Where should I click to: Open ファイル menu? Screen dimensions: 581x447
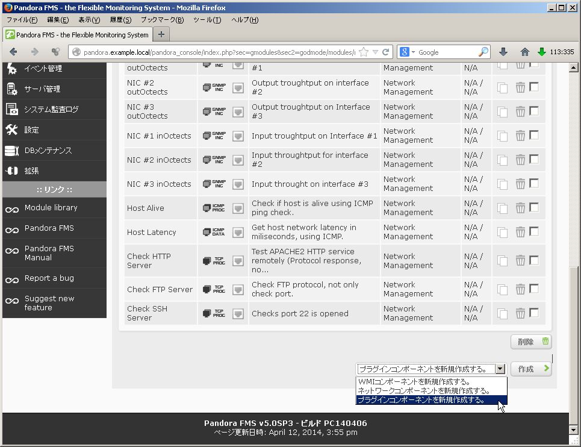point(22,20)
